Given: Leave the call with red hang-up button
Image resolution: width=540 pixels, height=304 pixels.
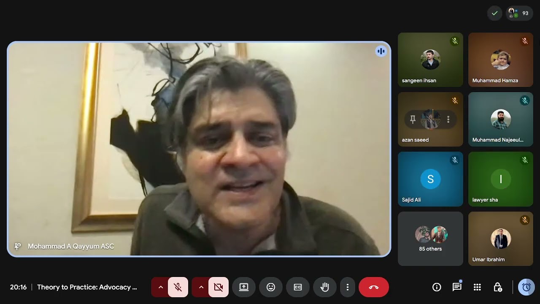Looking at the screenshot, I should coord(374,287).
